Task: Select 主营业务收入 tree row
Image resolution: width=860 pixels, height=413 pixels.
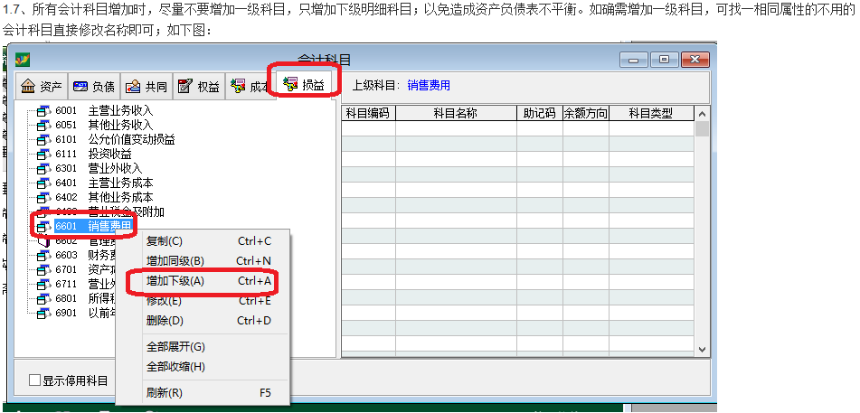Action: 104,111
